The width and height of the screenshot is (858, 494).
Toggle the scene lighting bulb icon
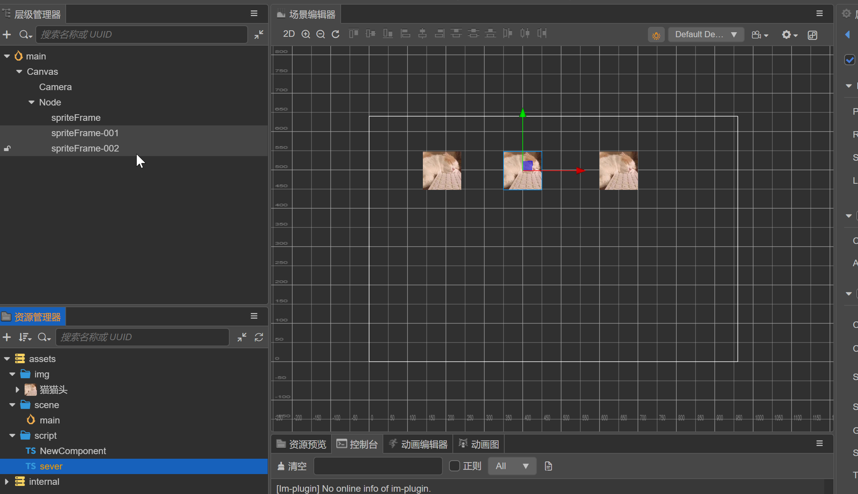pos(656,35)
